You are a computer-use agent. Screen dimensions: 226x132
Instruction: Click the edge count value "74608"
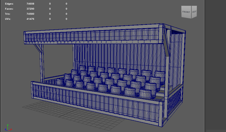[30, 4]
